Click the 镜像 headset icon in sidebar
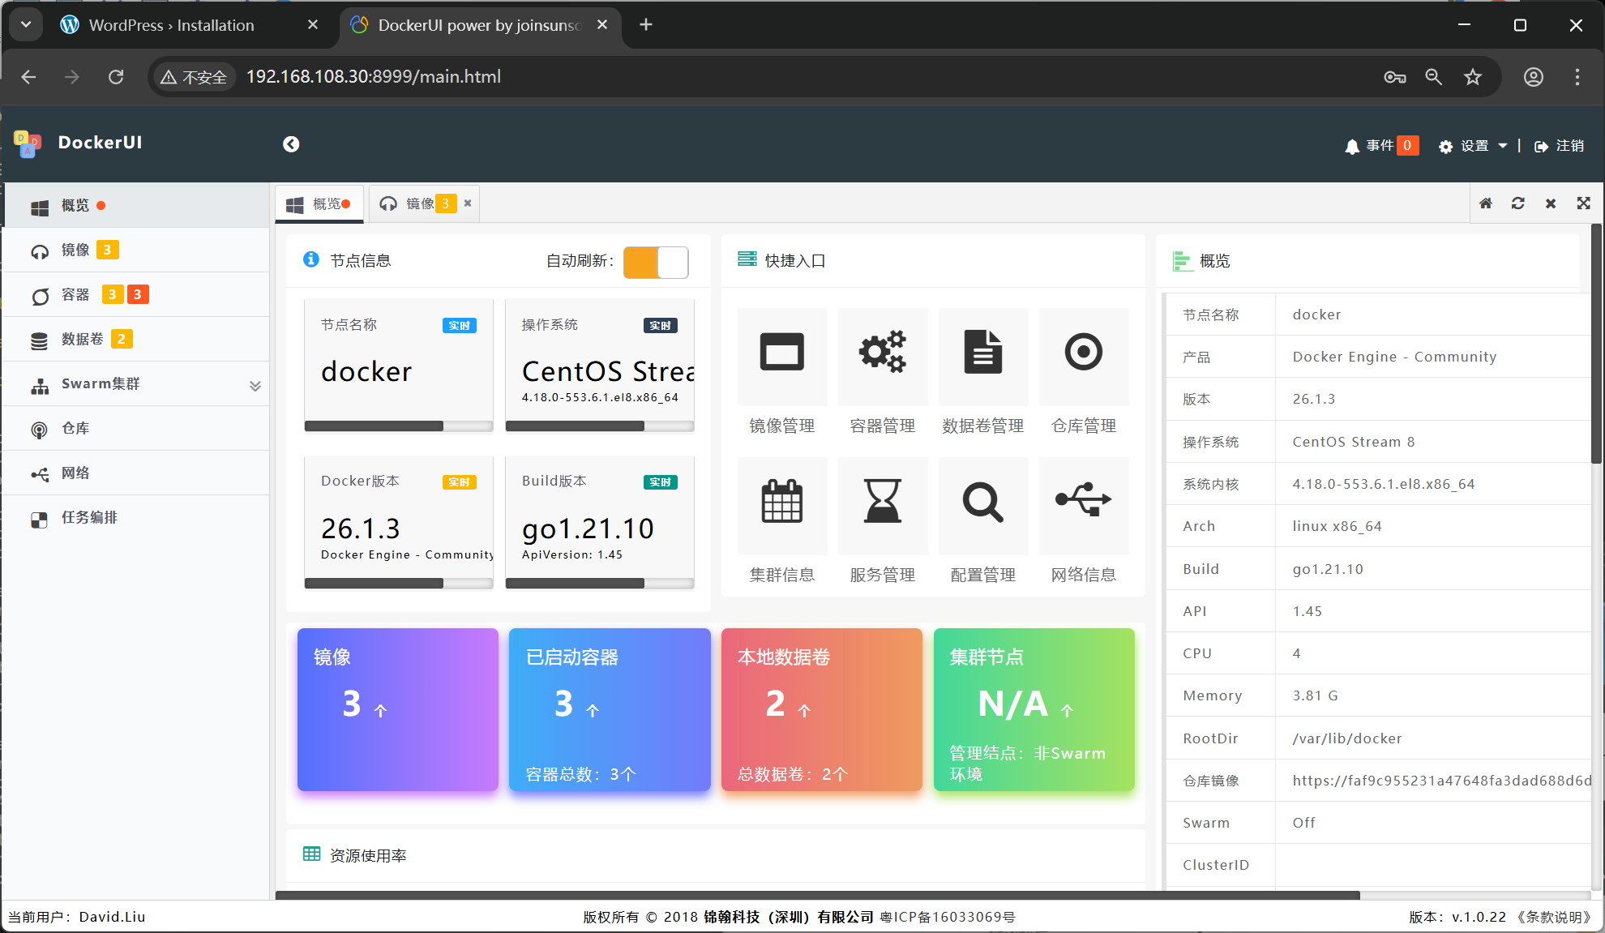Image resolution: width=1605 pixels, height=933 pixels. [x=39, y=250]
